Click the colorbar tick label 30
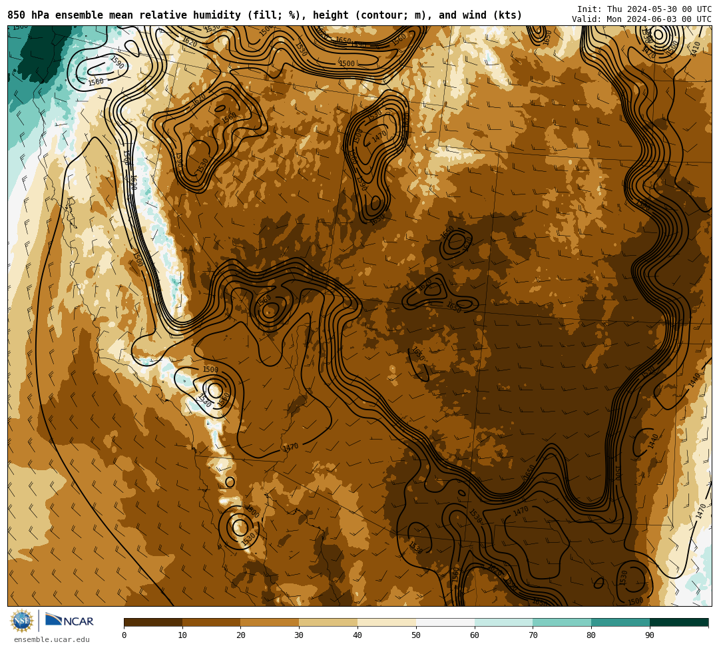Image resolution: width=719 pixels, height=648 pixels. (x=299, y=635)
